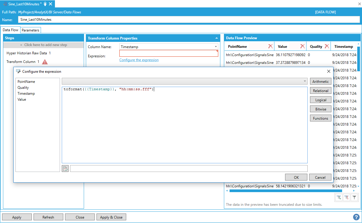The height and width of the screenshot is (223, 362).
Task: Select Timestamp in the dialog's field list
Action: pyautogui.click(x=26, y=94)
